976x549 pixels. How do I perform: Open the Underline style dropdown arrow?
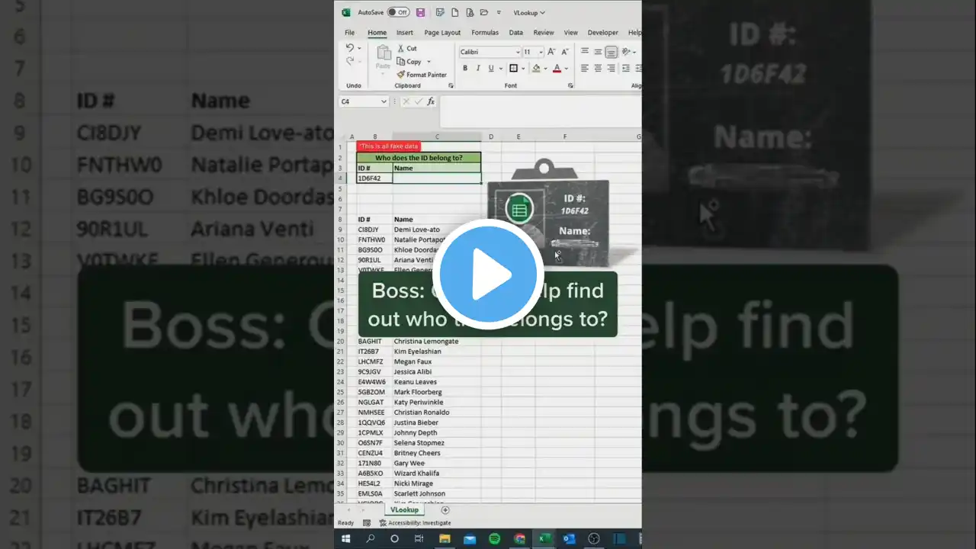tap(500, 69)
